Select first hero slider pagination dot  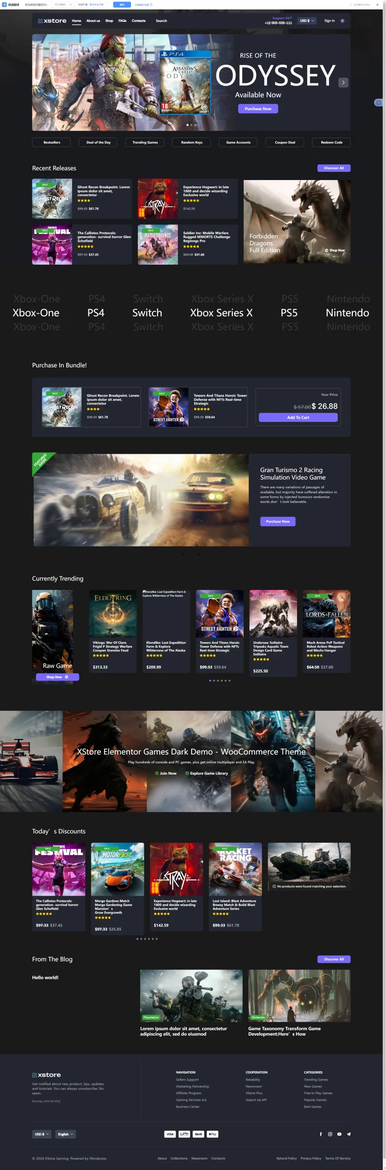(188, 125)
